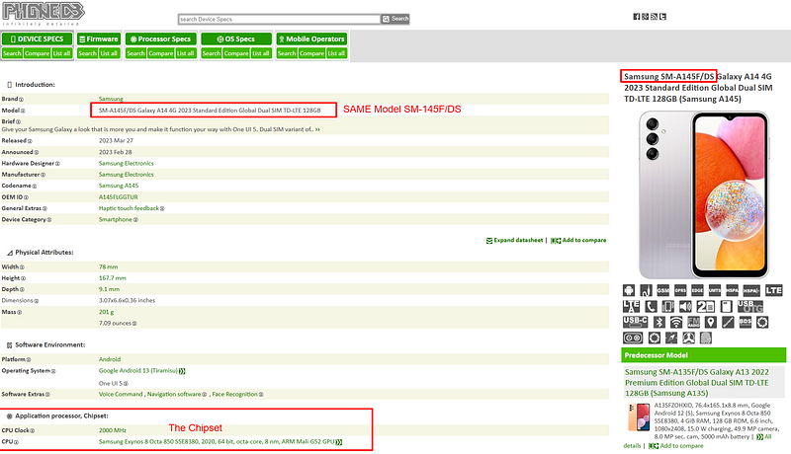Screen dimensions: 791x454
Task: Click the Search button beside the search box
Action: click(x=395, y=19)
